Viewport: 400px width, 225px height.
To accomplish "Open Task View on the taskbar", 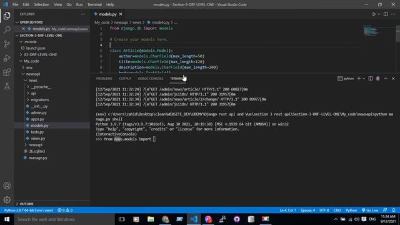I will pyautogui.click(x=122, y=219).
